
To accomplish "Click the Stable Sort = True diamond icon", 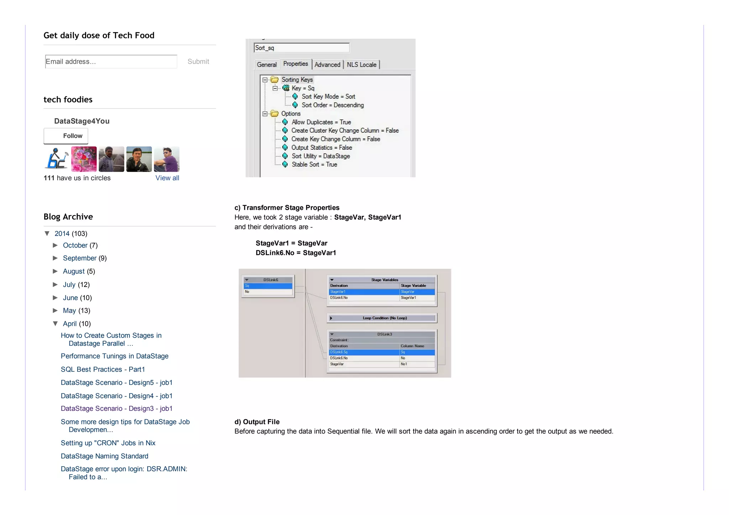I will [x=285, y=164].
